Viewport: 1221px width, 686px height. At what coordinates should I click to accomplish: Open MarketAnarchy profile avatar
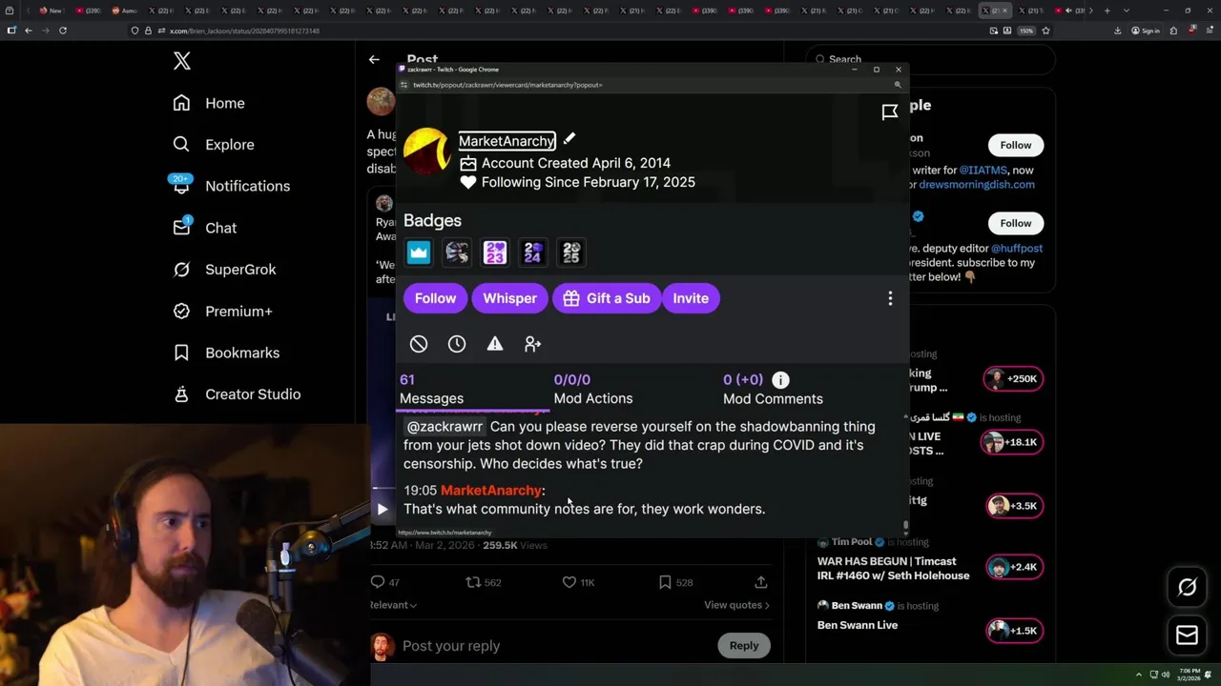(426, 151)
